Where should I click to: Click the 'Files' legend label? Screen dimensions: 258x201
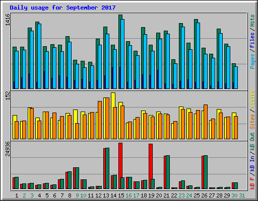click(252, 40)
